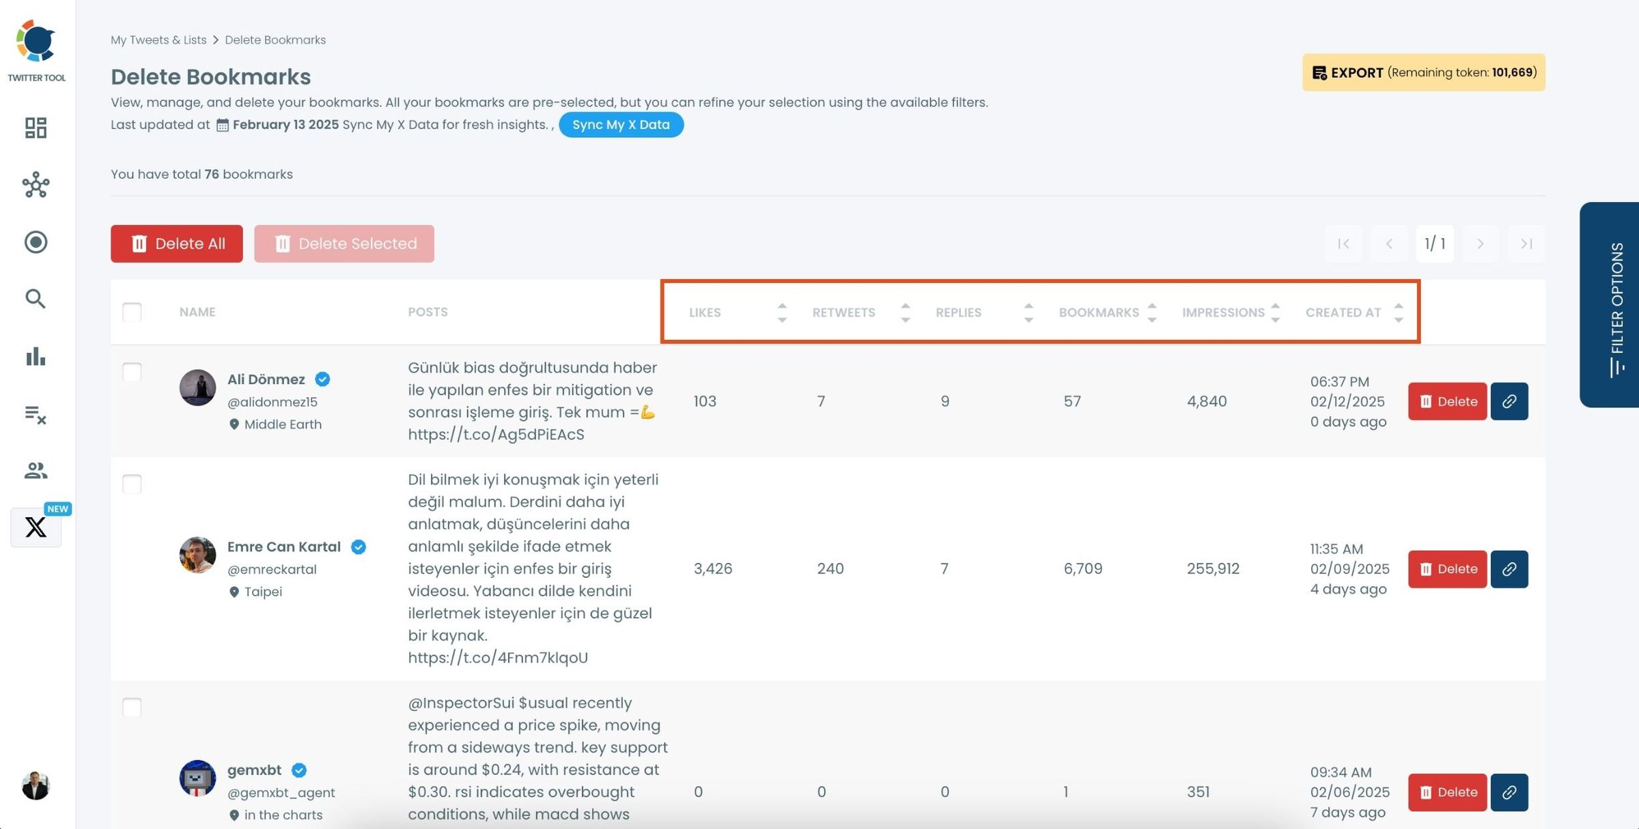This screenshot has width=1639, height=829.
Task: Check the checkbox on Emre Can Kartal's row
Action: 132,484
